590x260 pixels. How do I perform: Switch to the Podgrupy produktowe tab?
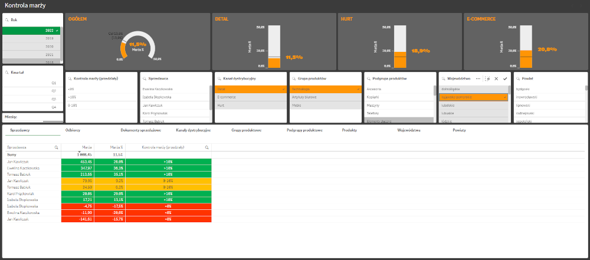[304, 130]
